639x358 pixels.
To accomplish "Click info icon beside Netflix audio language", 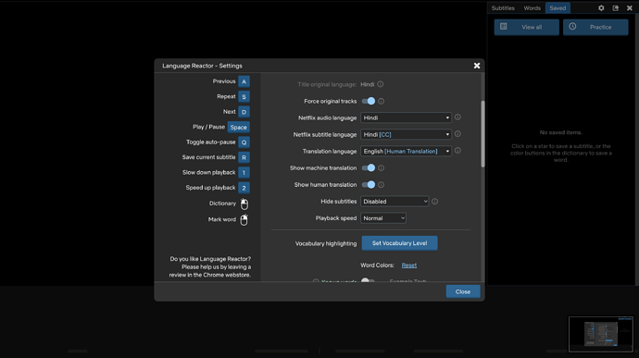I will [457, 117].
